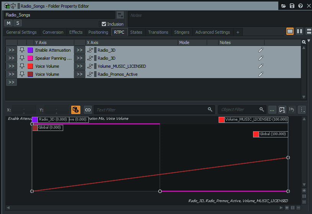Click the save icon in title bar
Image resolution: width=312 pixels, height=214 pixels.
tap(292, 6)
